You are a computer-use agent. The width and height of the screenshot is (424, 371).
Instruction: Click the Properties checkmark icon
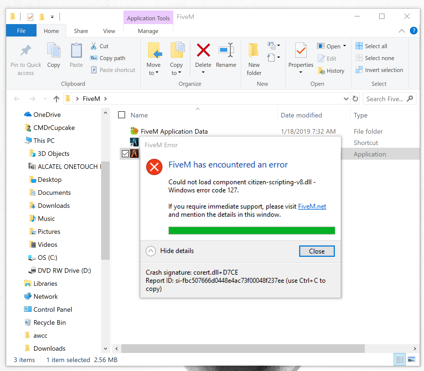(x=301, y=50)
